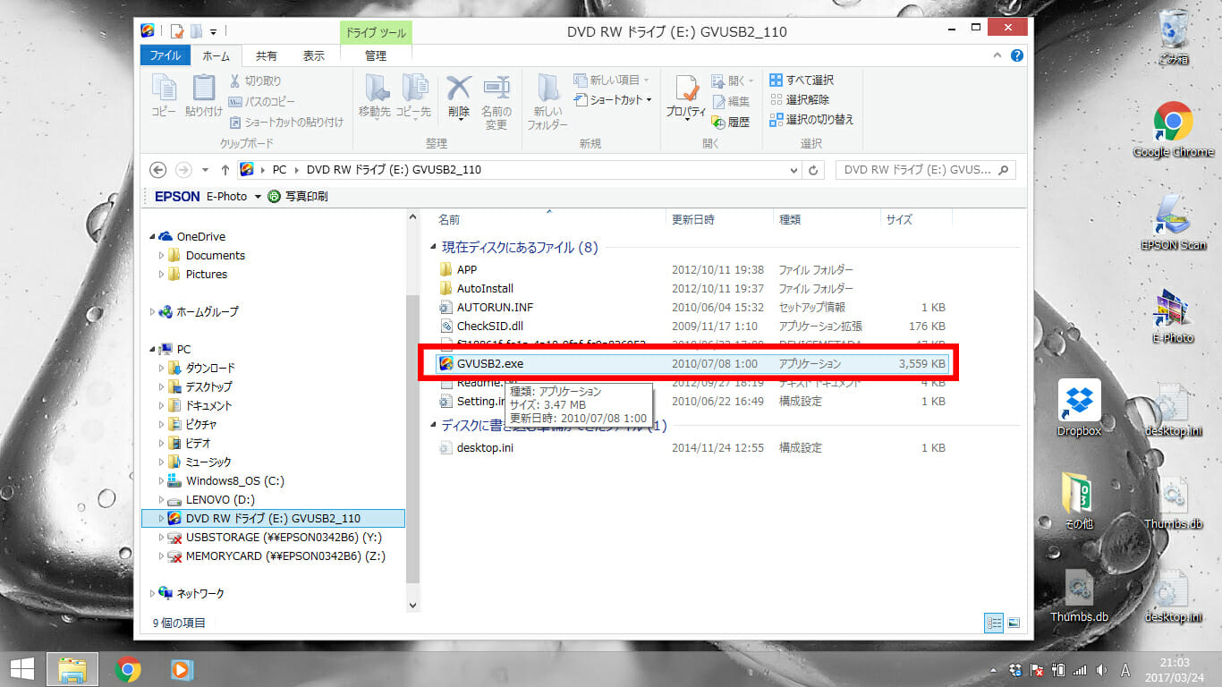Click the volume icon in the system tray
Image resolution: width=1222 pixels, height=687 pixels.
tap(1100, 670)
